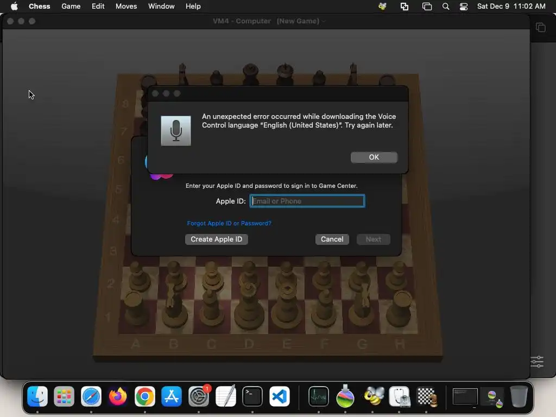Open the Apple menu

point(14,7)
